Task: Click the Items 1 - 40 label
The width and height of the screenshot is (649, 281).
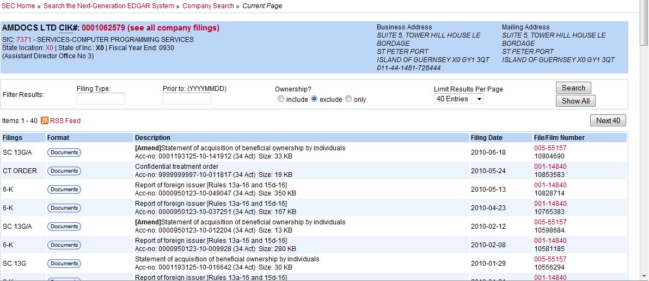Action: coord(20,121)
